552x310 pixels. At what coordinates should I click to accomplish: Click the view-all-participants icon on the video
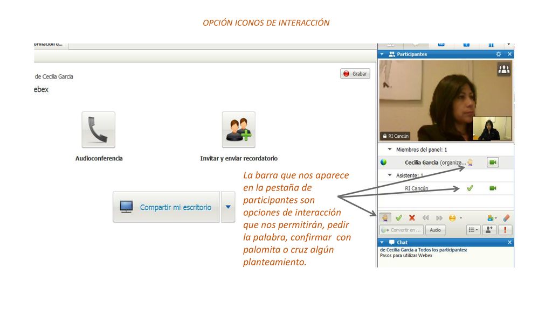click(x=504, y=69)
